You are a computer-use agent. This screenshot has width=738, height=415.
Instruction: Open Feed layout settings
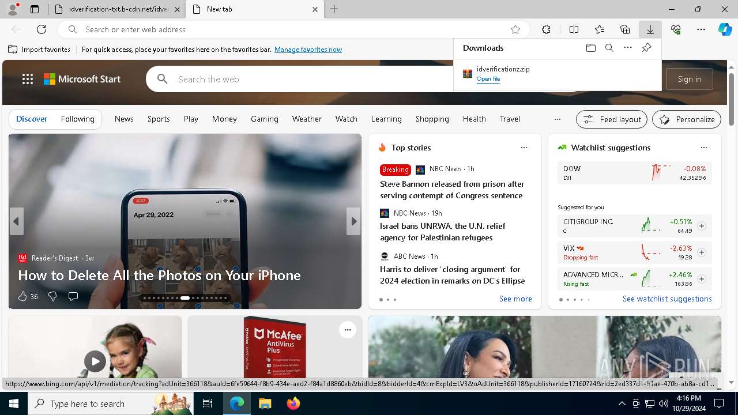coord(612,119)
